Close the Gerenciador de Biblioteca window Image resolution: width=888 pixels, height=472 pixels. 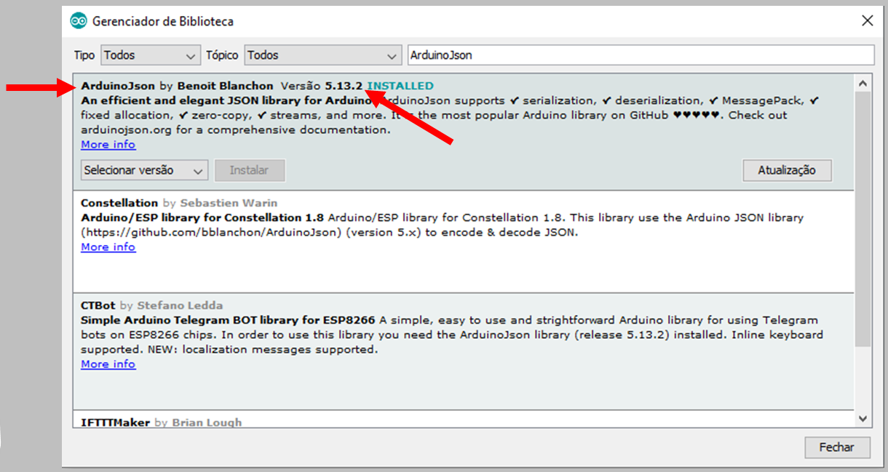(x=867, y=21)
